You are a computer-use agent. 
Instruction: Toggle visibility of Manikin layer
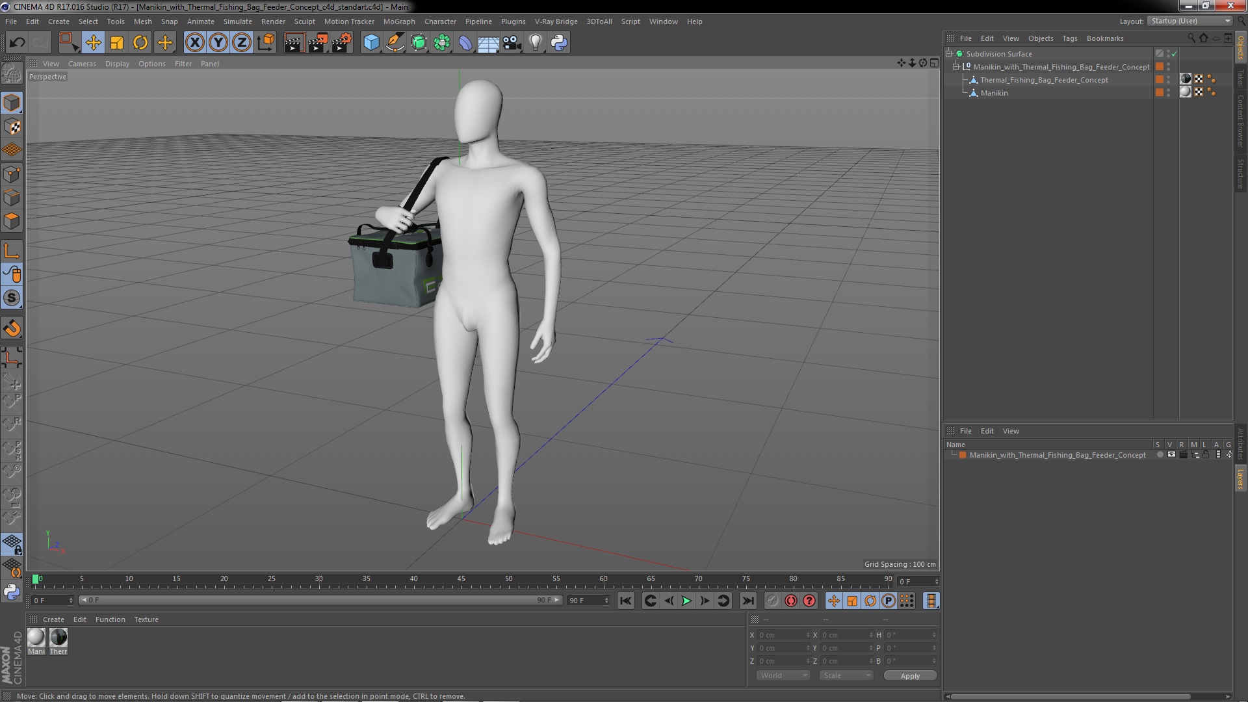coord(1170,92)
